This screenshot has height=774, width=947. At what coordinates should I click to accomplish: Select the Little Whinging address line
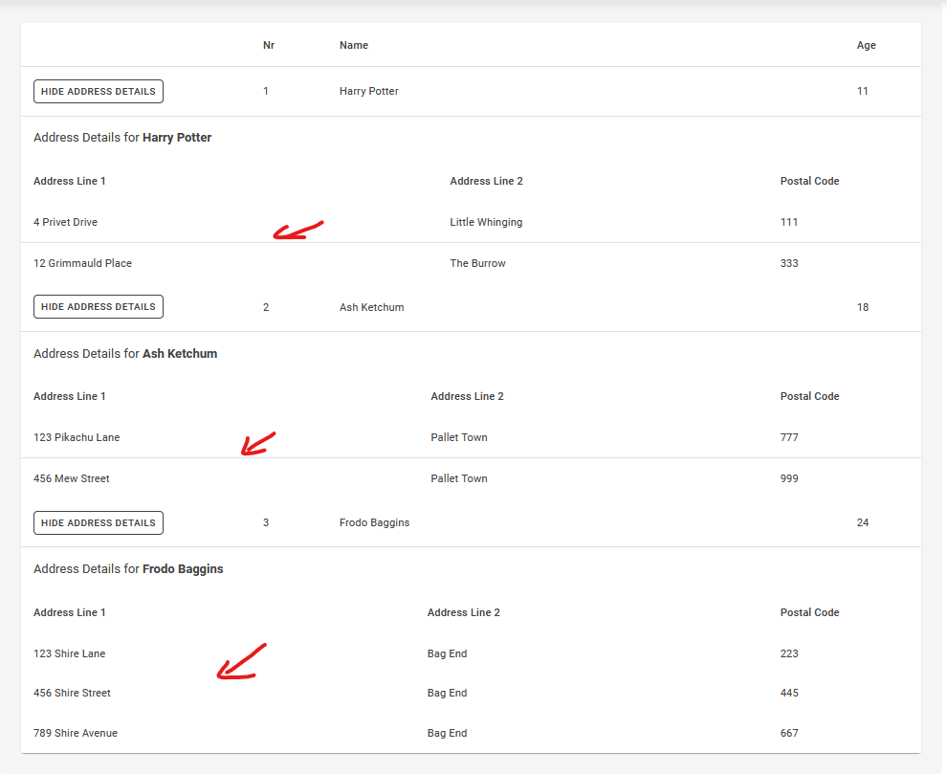pos(486,222)
